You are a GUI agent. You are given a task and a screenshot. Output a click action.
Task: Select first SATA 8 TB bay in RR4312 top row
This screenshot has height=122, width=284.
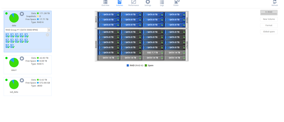point(109,15)
